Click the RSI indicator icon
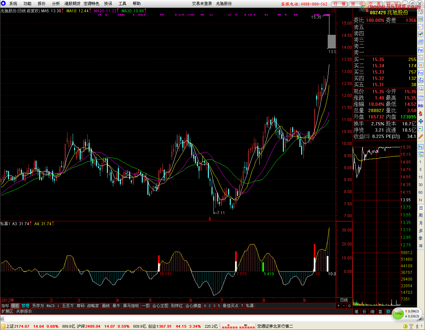This screenshot has height=330, width=425. tap(421, 106)
